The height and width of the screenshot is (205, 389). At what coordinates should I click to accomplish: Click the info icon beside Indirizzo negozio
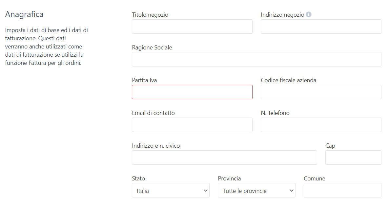309,15
